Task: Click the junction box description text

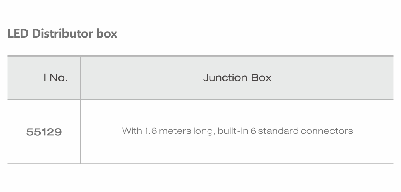Action: pos(237,131)
